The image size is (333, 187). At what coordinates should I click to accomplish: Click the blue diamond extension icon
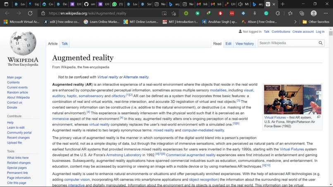pos(243,13)
